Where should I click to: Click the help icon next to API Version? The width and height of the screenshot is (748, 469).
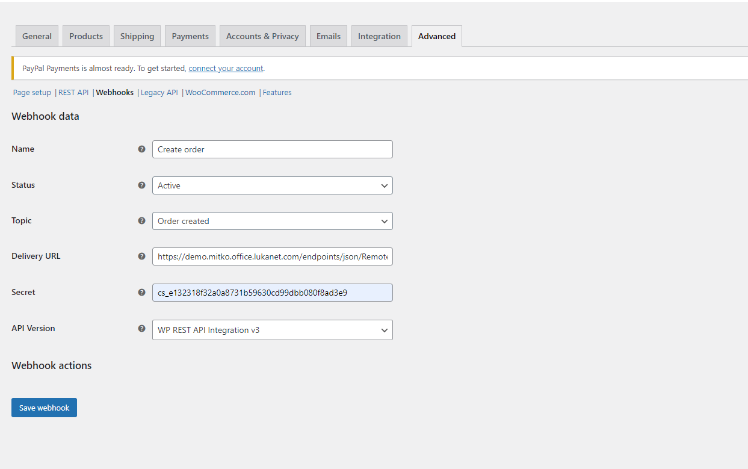(x=141, y=328)
